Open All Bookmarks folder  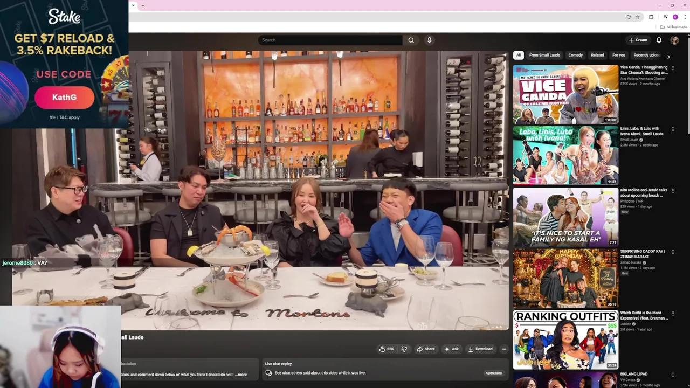click(x=674, y=27)
